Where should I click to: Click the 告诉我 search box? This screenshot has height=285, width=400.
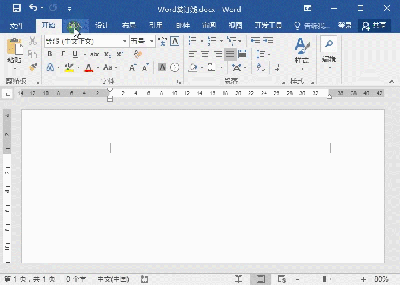312,26
